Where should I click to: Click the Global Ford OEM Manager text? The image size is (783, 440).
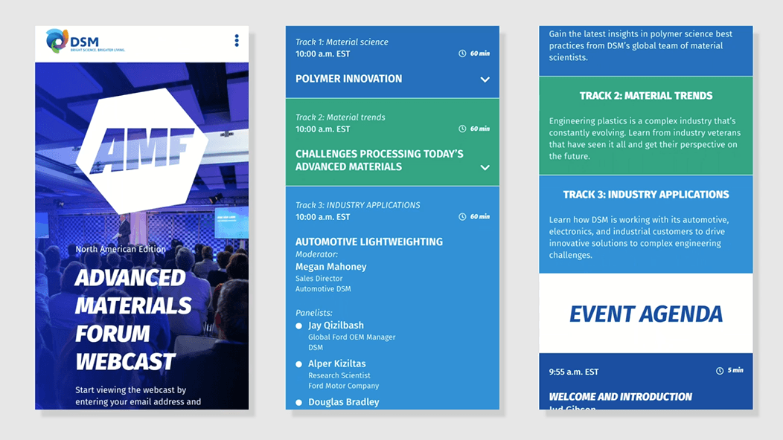pyautogui.click(x=351, y=337)
